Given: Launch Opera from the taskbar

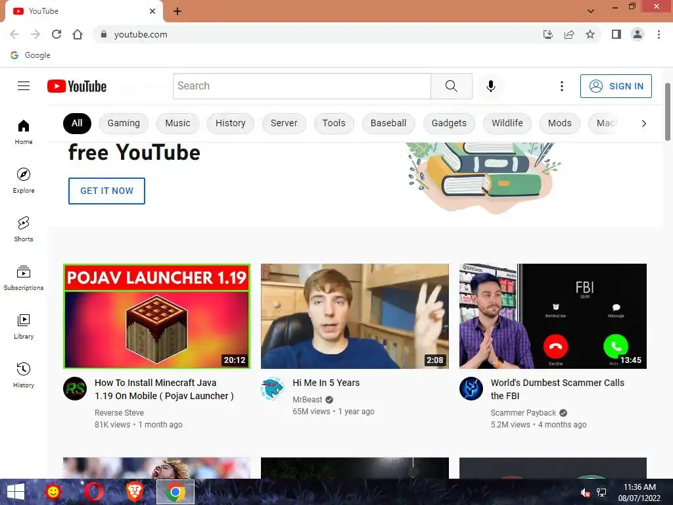Looking at the screenshot, I should click(93, 492).
